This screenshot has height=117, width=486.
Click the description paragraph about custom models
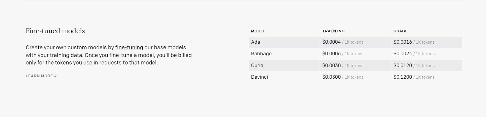(x=109, y=55)
